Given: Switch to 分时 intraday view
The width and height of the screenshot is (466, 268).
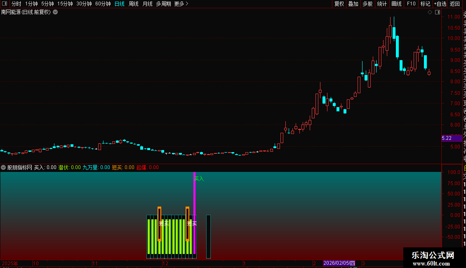Looking at the screenshot, I should [x=16, y=4].
